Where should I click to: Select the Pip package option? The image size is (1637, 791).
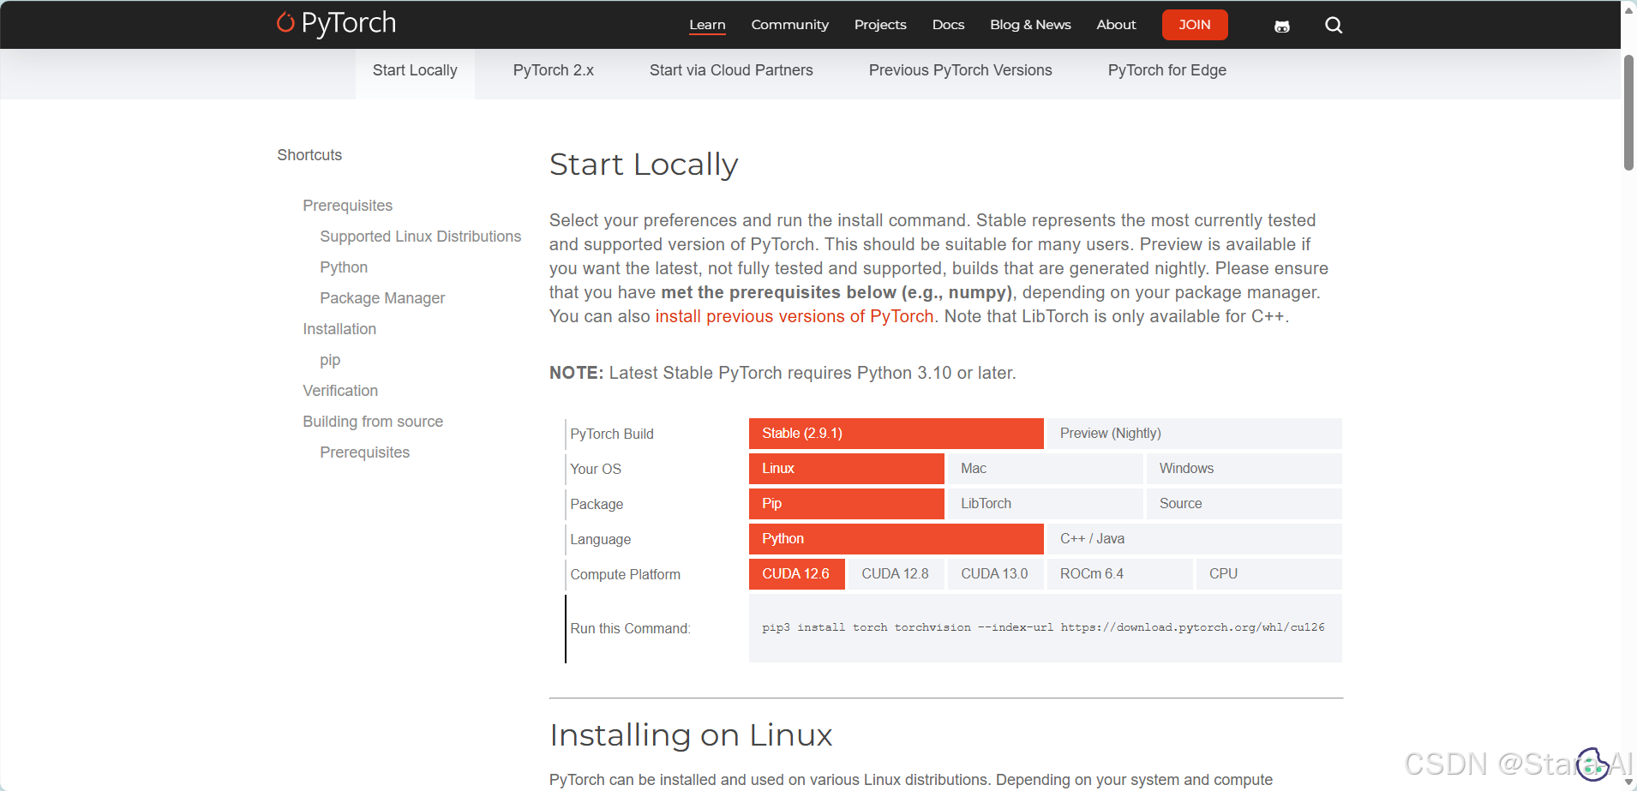click(x=846, y=504)
